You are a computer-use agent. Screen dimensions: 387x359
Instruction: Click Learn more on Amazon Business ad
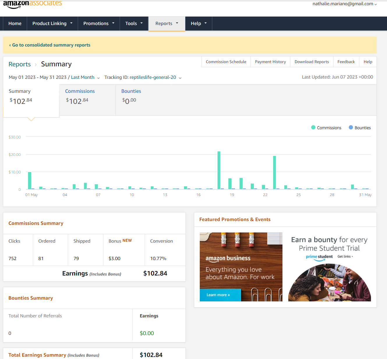tap(220, 295)
